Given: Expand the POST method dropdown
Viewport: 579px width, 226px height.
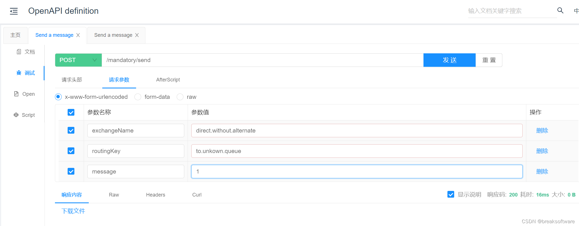Looking at the screenshot, I should 78,60.
